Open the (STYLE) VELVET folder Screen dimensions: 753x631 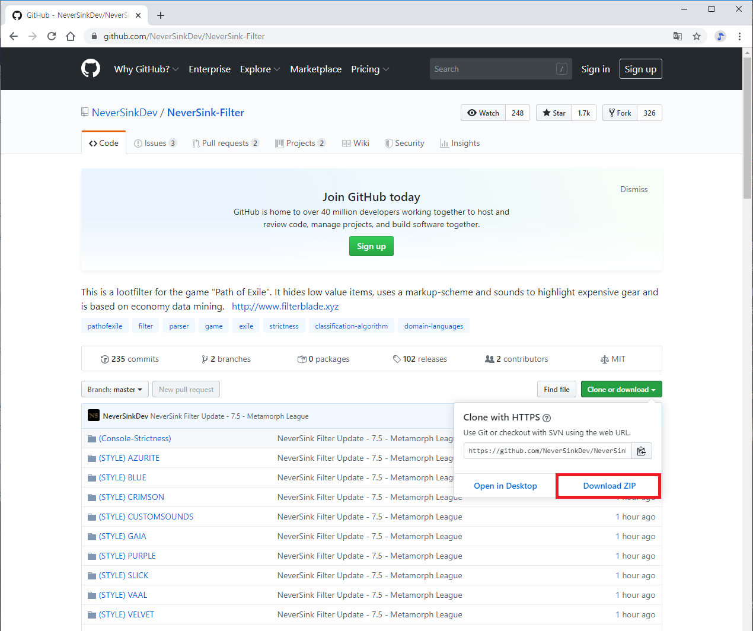tap(126, 614)
